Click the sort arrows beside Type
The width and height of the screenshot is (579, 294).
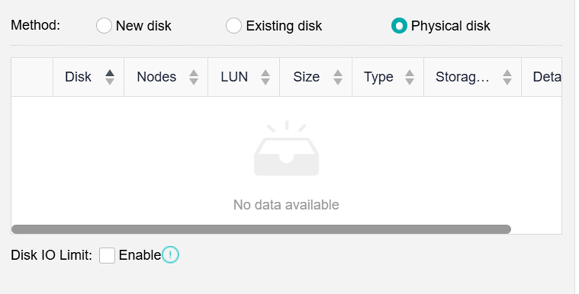click(x=410, y=77)
